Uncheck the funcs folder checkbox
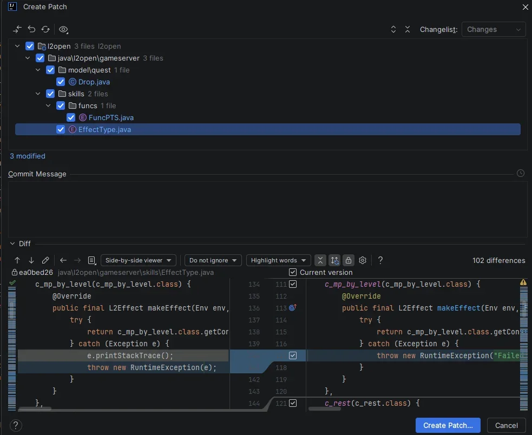Viewport: 532px width, 435px height. [61, 106]
